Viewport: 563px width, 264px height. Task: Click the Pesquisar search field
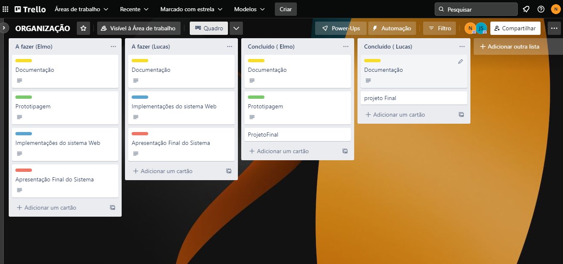[x=476, y=9]
